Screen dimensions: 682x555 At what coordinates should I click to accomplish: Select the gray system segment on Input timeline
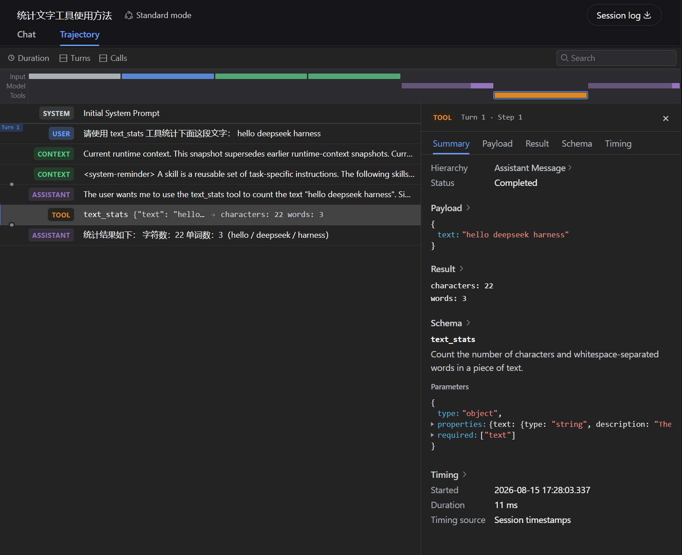click(x=74, y=76)
